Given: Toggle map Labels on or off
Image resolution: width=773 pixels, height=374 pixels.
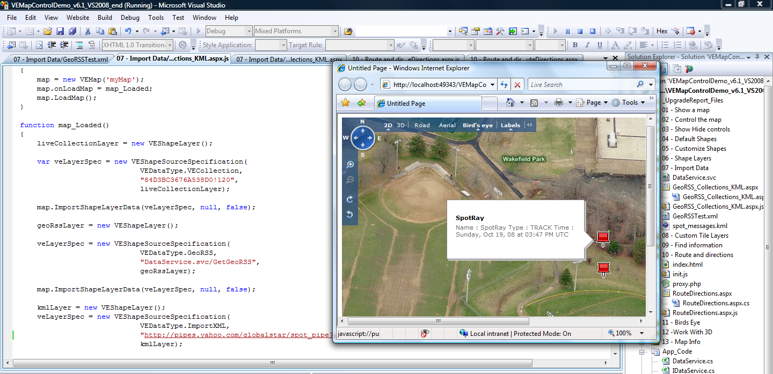Looking at the screenshot, I should [510, 126].
